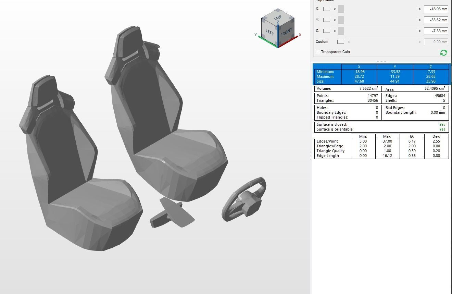Click the Minimum row label

tap(325, 72)
